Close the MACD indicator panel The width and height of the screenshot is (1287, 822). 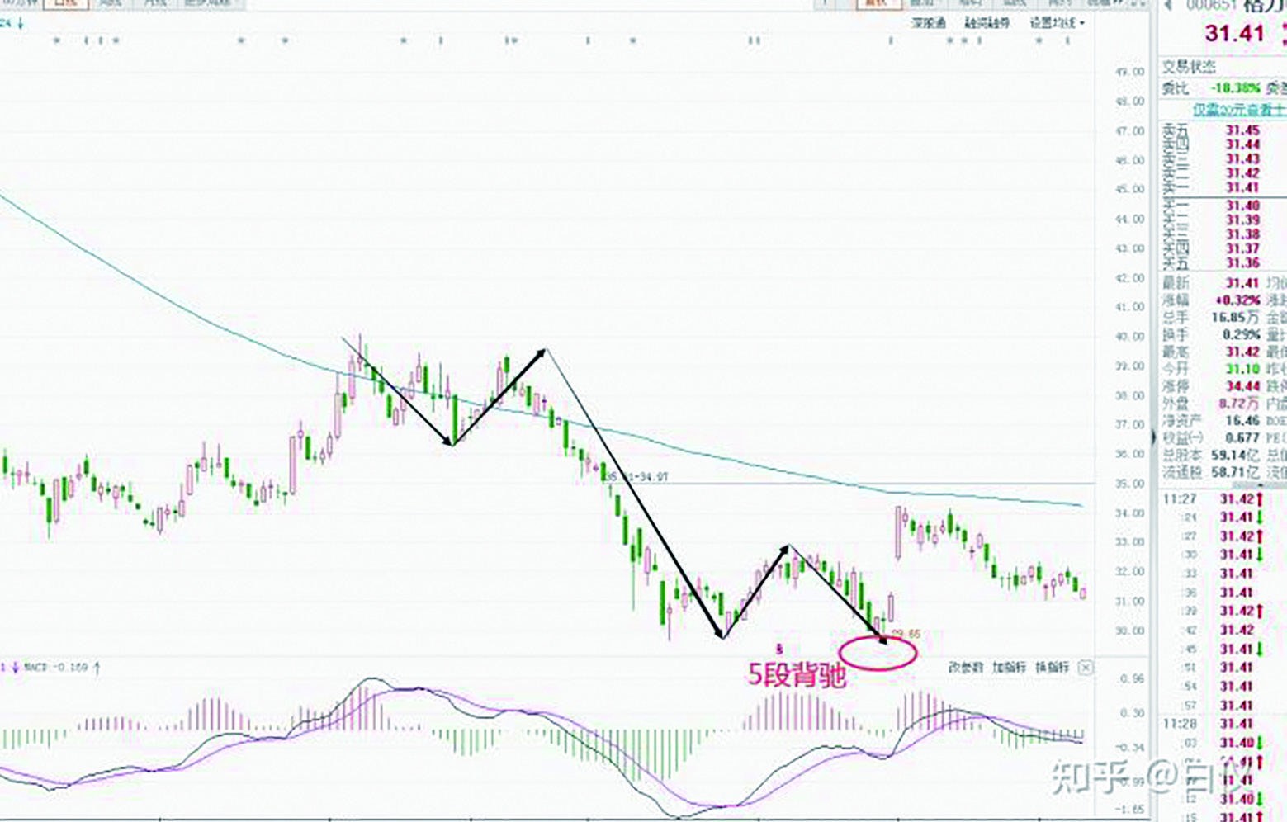tap(1086, 667)
